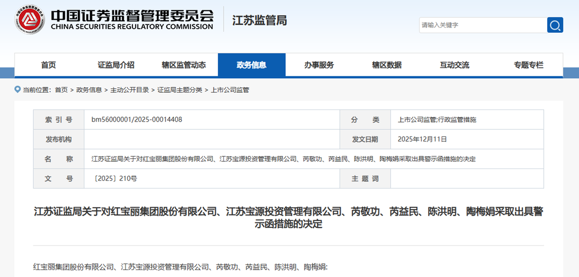This screenshot has width=579, height=277.
Task: Select the 辖区监管动态 menu item
Action: click(x=184, y=65)
